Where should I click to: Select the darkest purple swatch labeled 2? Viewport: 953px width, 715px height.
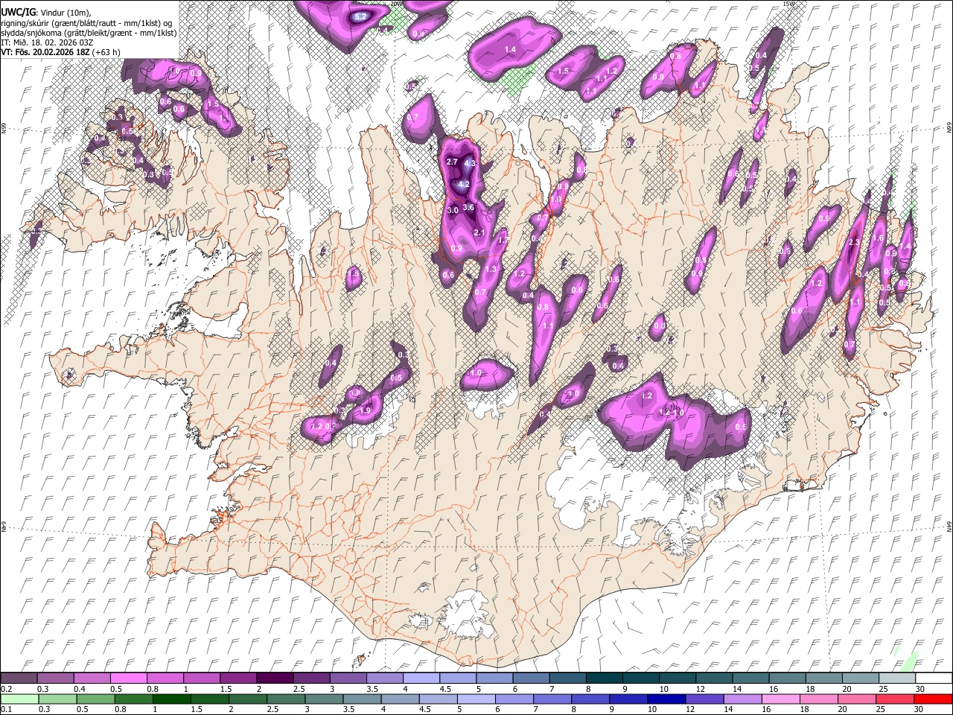click(x=275, y=678)
